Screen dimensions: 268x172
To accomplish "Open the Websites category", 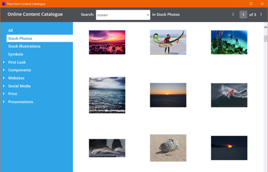I will 16,78.
